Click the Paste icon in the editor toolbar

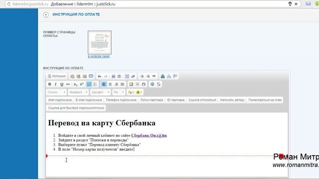72,76
